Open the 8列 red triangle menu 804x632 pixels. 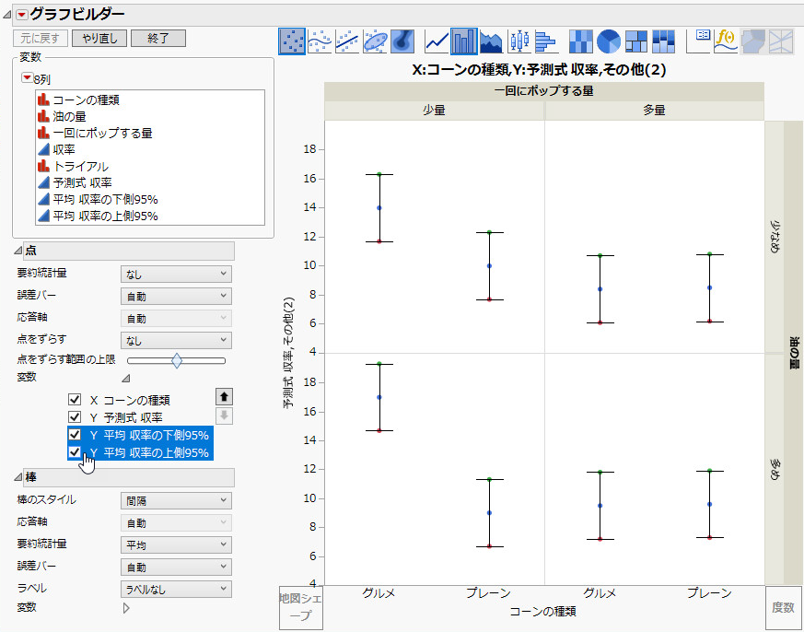point(27,78)
